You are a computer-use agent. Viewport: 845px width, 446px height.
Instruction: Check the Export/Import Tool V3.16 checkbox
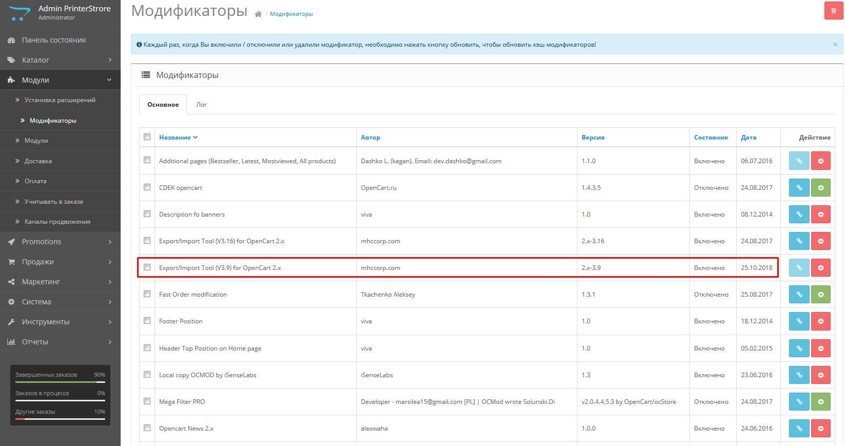click(x=147, y=240)
